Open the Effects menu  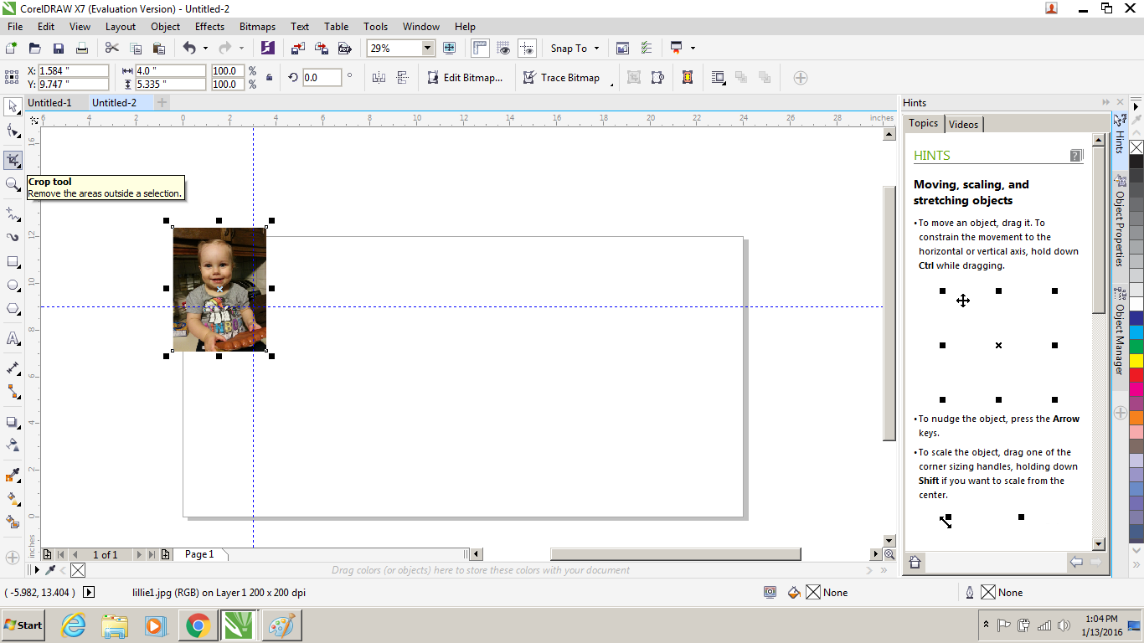[x=209, y=27]
